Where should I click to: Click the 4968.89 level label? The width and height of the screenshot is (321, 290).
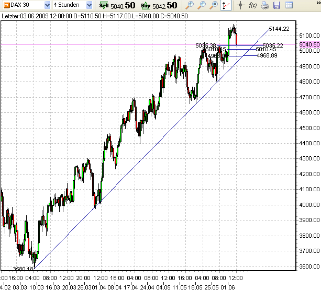pyautogui.click(x=267, y=55)
